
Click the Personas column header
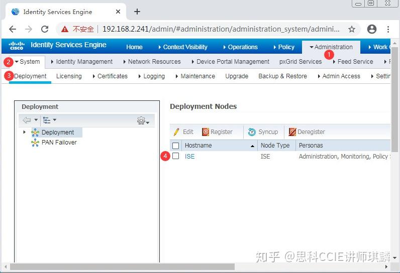pyautogui.click(x=311, y=146)
